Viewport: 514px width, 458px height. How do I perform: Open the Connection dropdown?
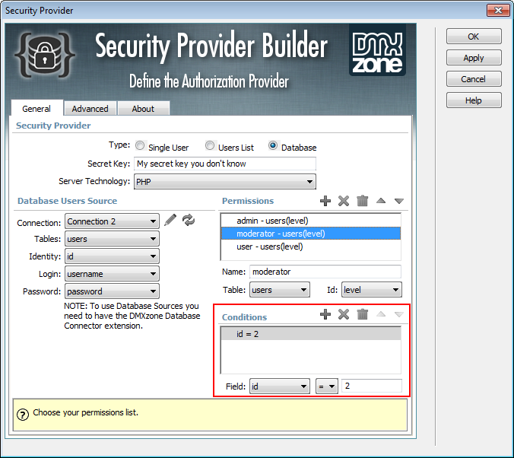(112, 221)
